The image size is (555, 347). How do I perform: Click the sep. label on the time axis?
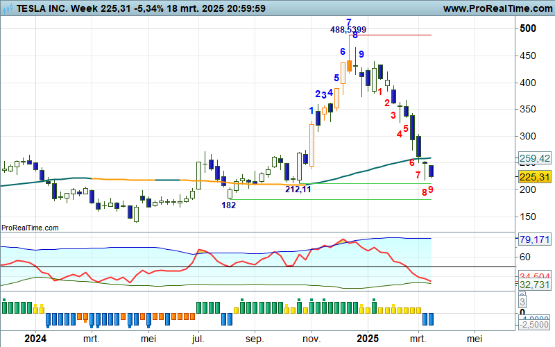tap(255, 339)
